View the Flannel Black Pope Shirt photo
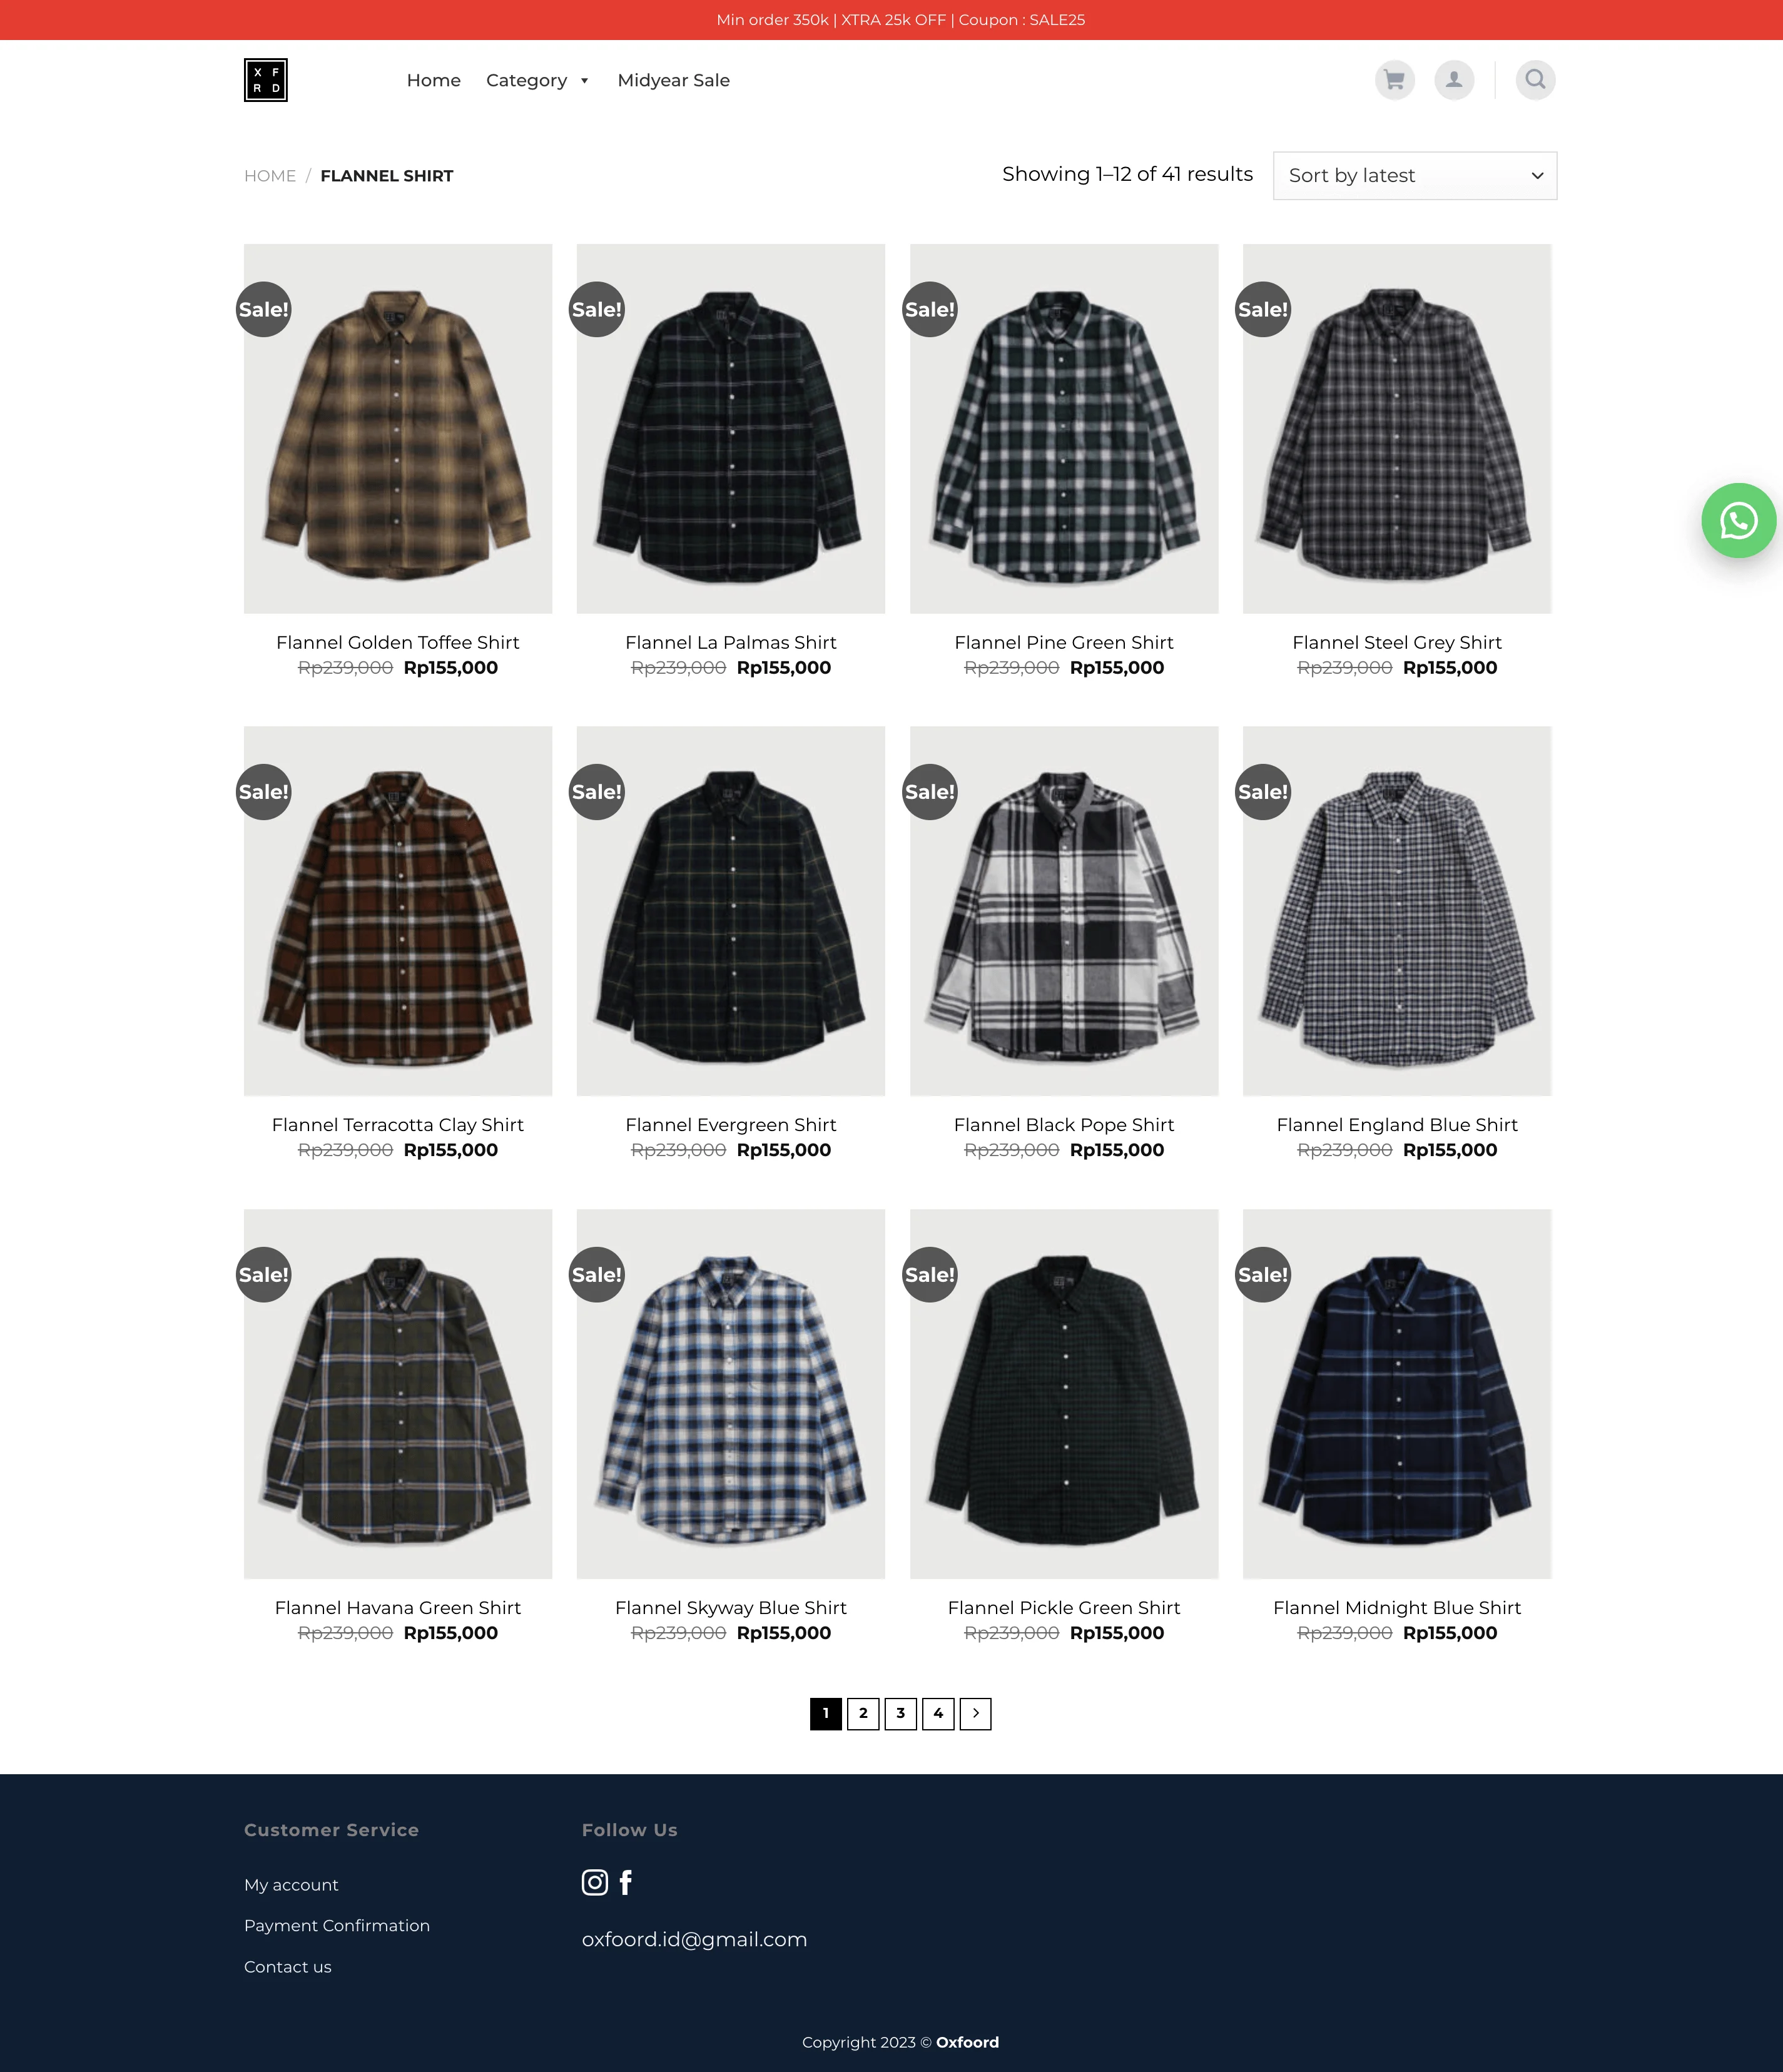 (1064, 911)
